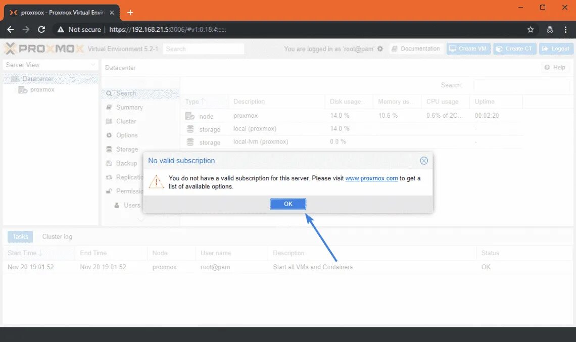Bookmark this page with the star icon
Viewport: 576px width, 342px height.
point(531,29)
